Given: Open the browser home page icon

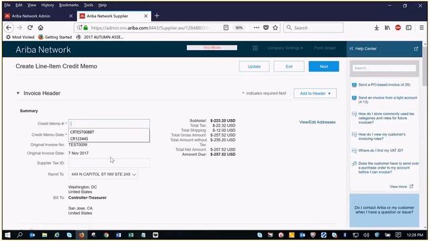Looking at the screenshot, I should 40,27.
